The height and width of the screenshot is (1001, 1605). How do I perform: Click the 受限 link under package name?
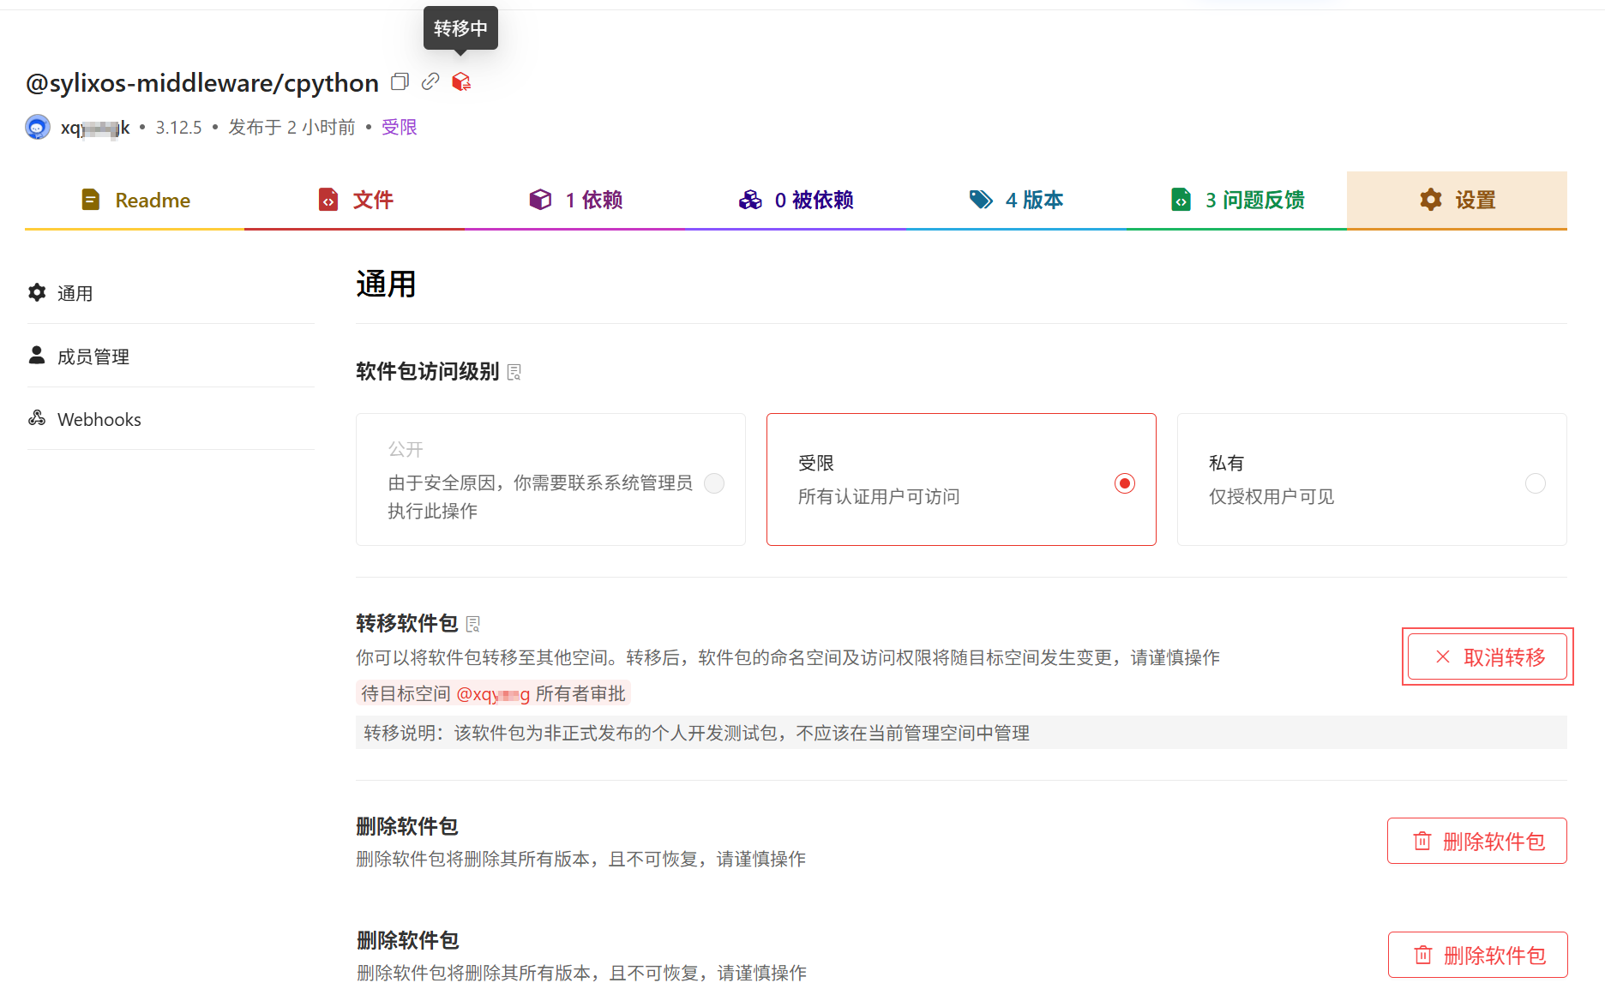[399, 128]
